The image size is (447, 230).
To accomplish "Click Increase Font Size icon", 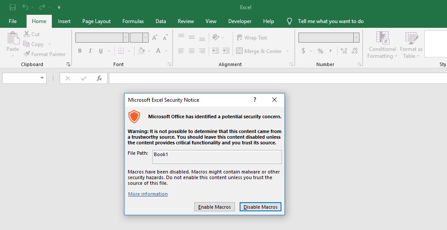I will [x=155, y=37].
